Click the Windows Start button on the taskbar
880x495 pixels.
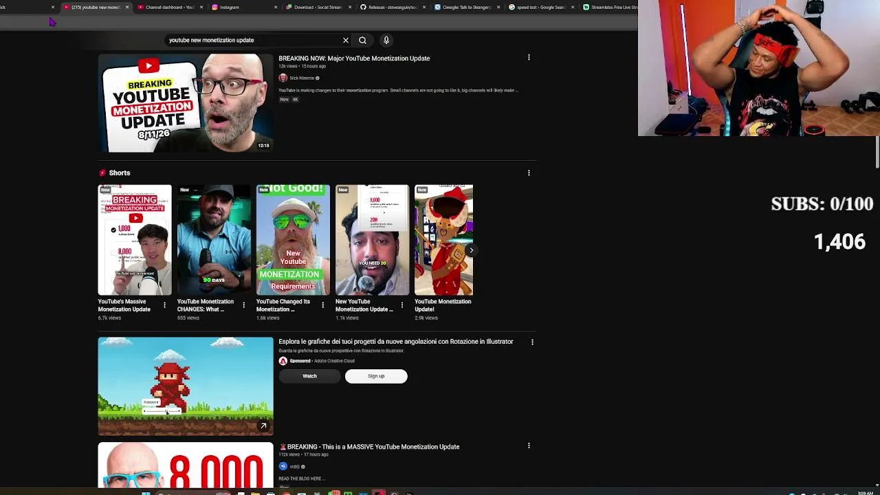146,492
